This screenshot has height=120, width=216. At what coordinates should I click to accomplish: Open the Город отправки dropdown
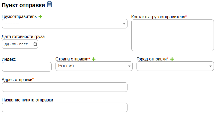(x=175, y=66)
